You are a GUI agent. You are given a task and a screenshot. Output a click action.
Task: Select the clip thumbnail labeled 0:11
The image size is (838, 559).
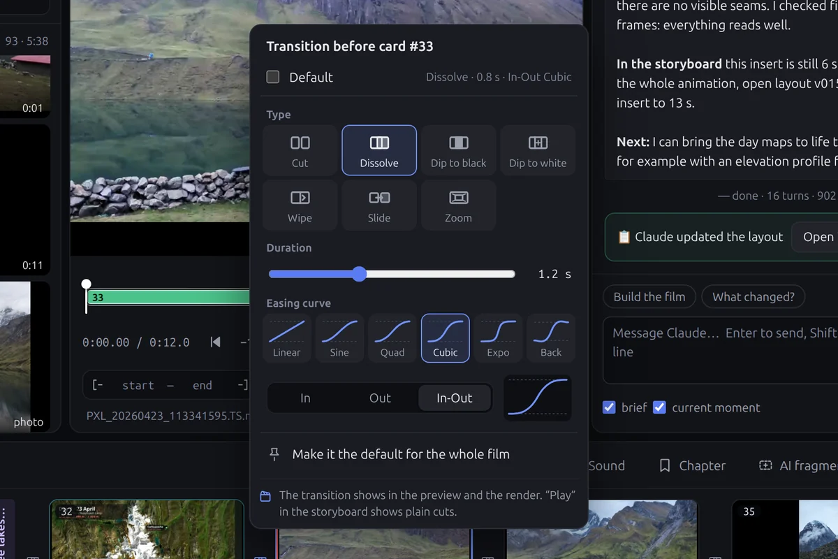click(24, 200)
